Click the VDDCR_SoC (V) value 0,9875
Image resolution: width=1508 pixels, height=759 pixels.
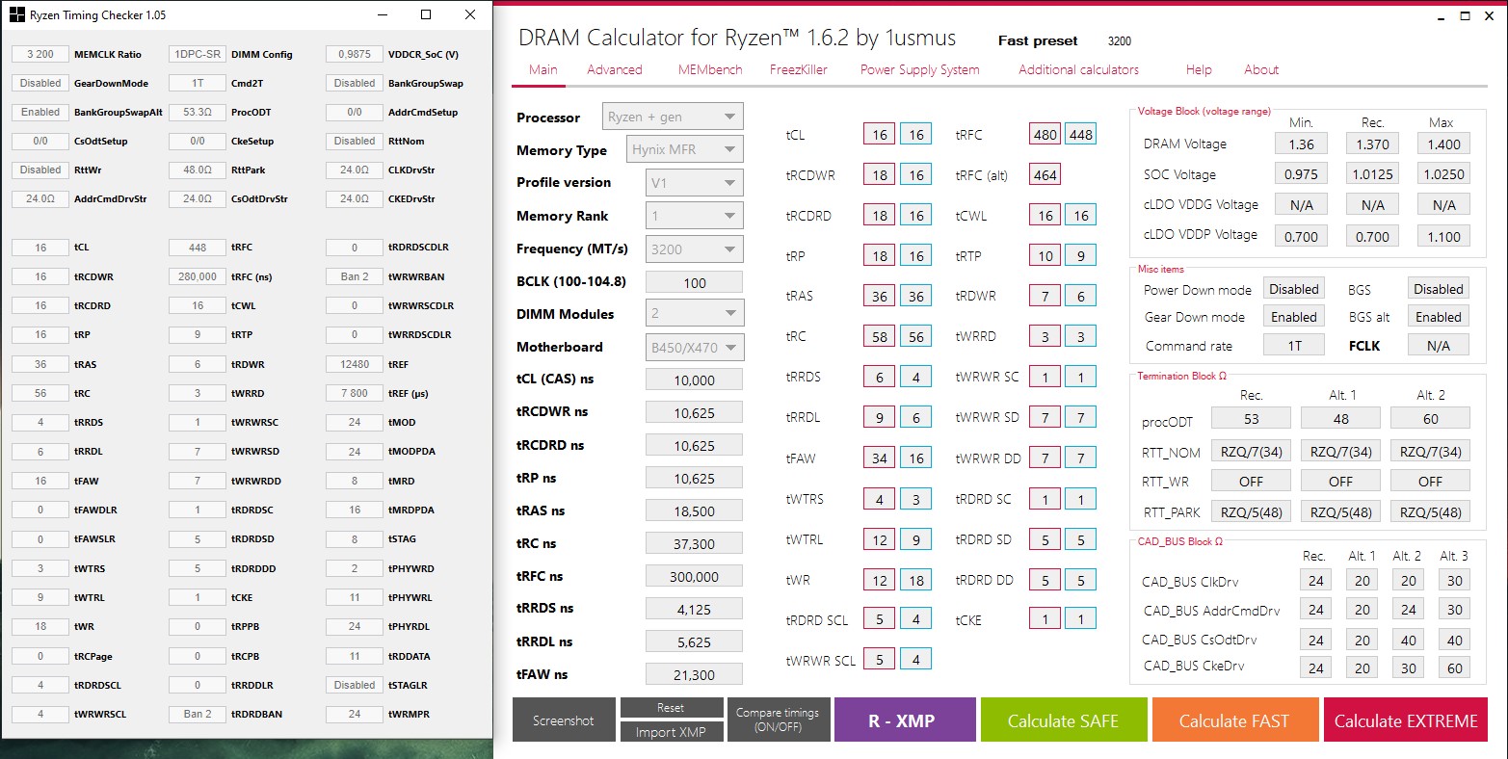(355, 54)
